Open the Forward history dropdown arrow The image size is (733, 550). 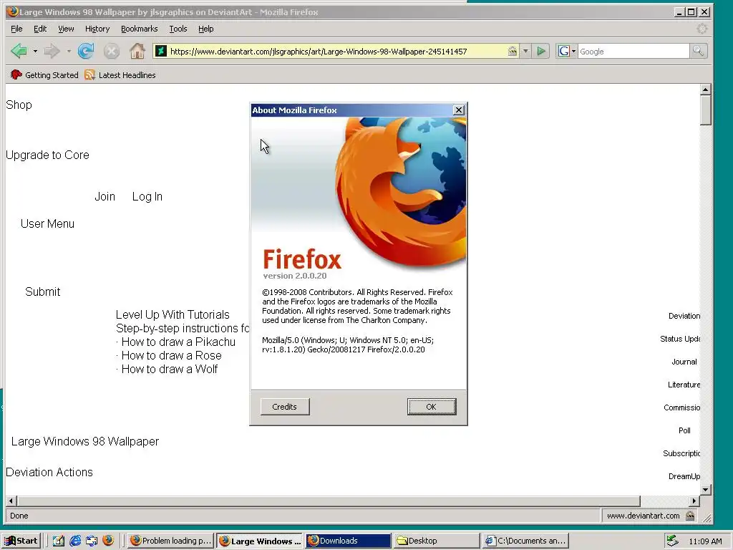[69, 51]
